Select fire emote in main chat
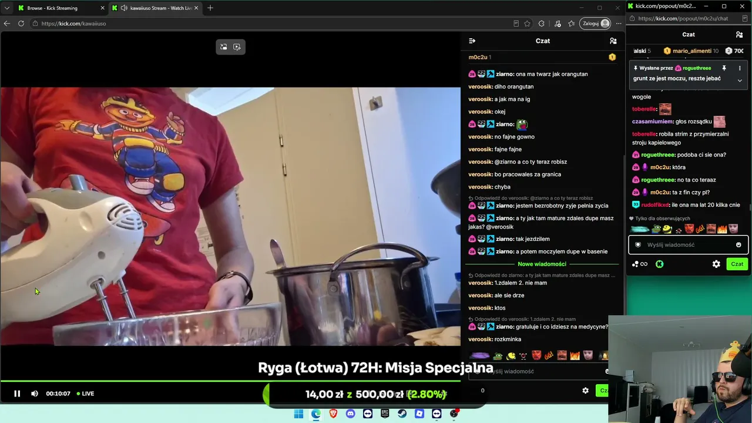Screen dimensions: 752x423 [x=575, y=356]
